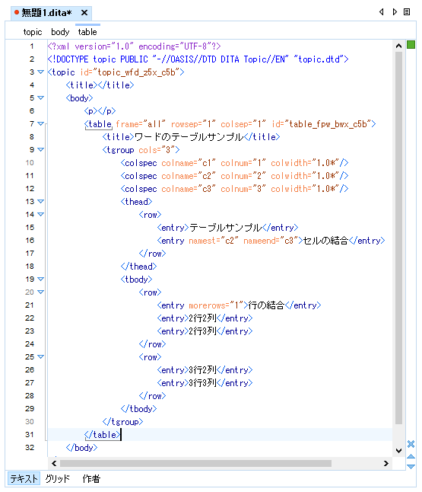
Task: Click the vertical scrollbar thumb
Action: click(398, 238)
